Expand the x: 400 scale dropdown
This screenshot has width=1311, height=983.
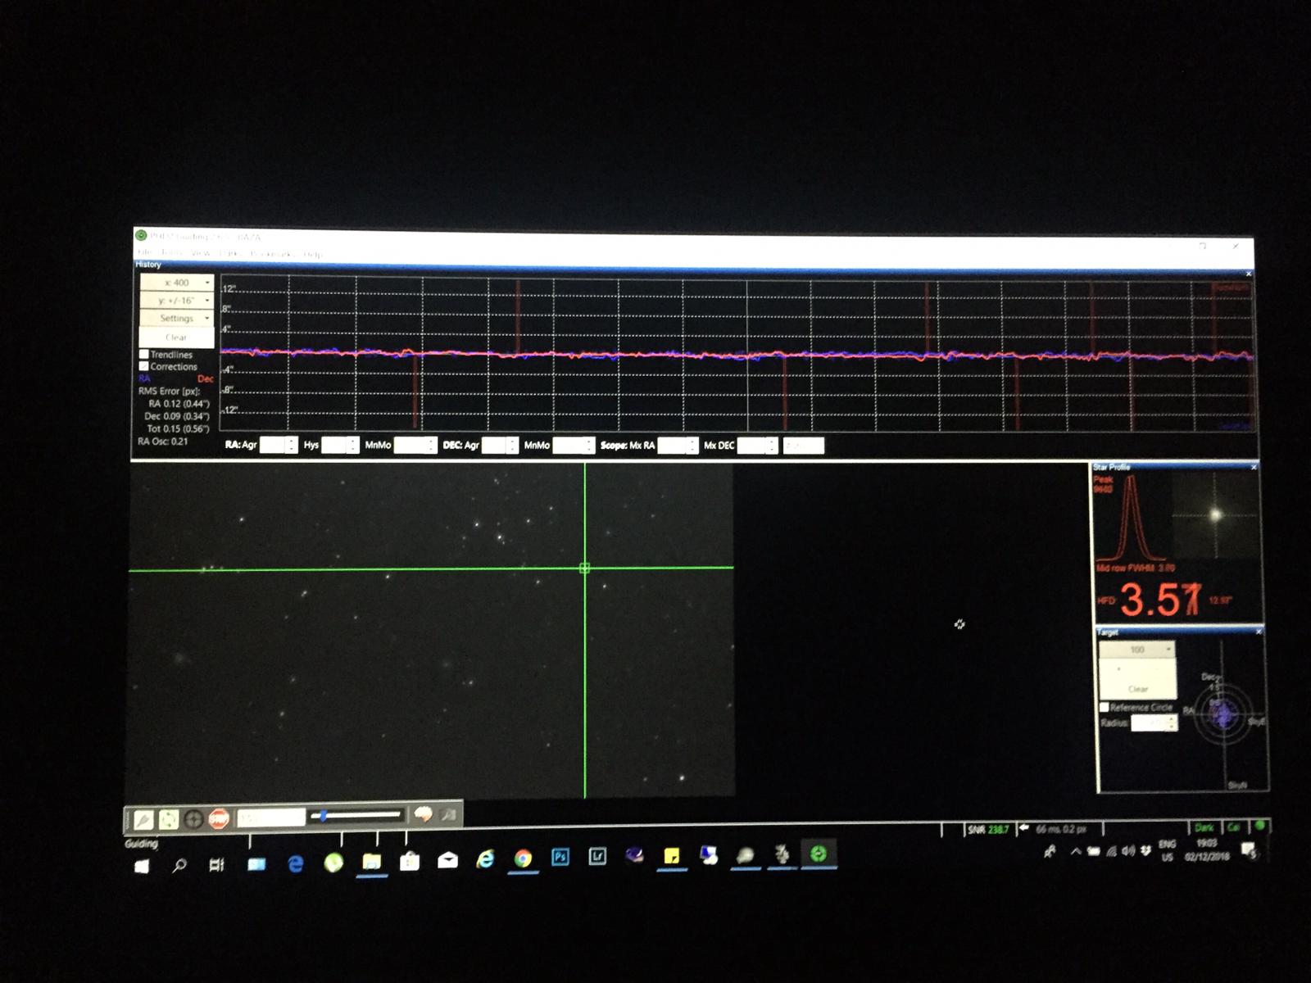coord(177,283)
